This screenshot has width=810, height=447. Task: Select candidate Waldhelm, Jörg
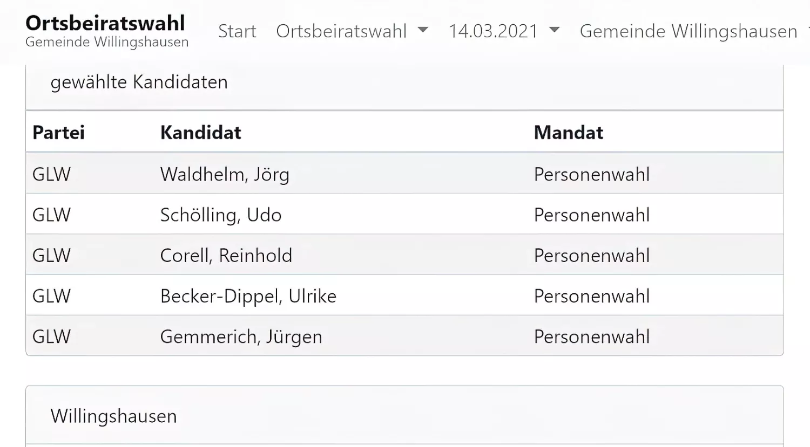225,174
